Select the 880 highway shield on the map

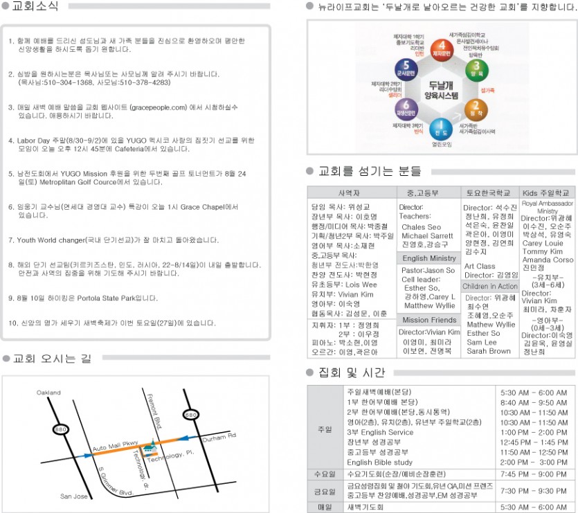pyautogui.click(x=60, y=429)
